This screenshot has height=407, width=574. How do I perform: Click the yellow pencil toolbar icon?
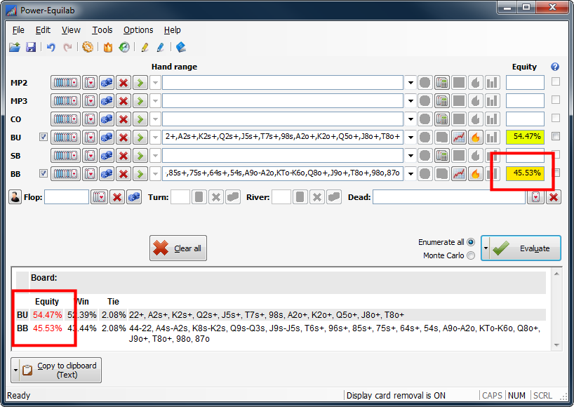(x=145, y=47)
